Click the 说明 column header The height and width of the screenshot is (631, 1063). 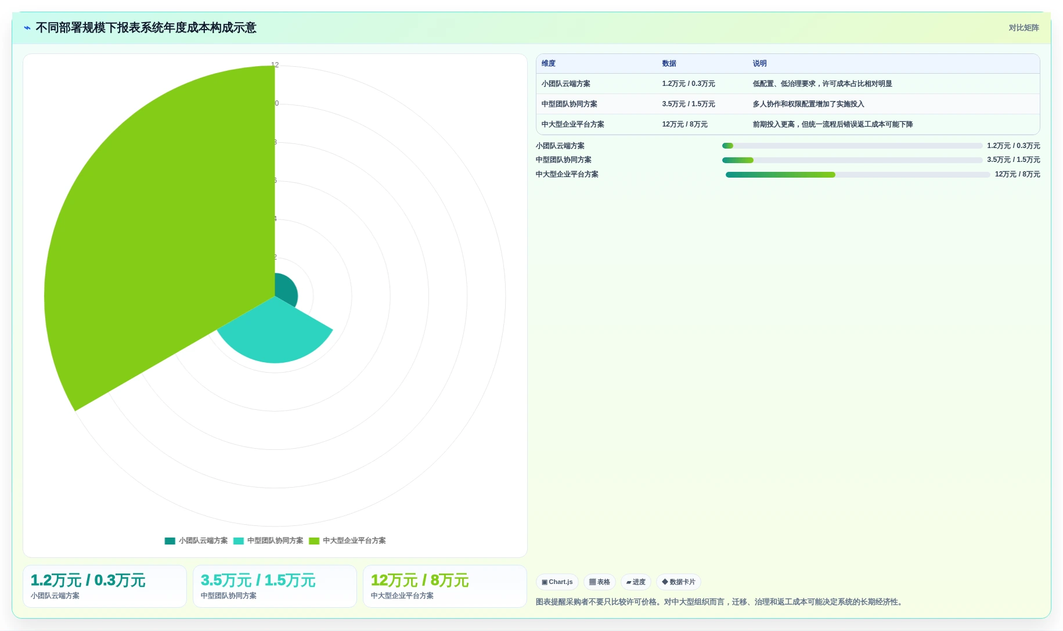click(x=760, y=64)
